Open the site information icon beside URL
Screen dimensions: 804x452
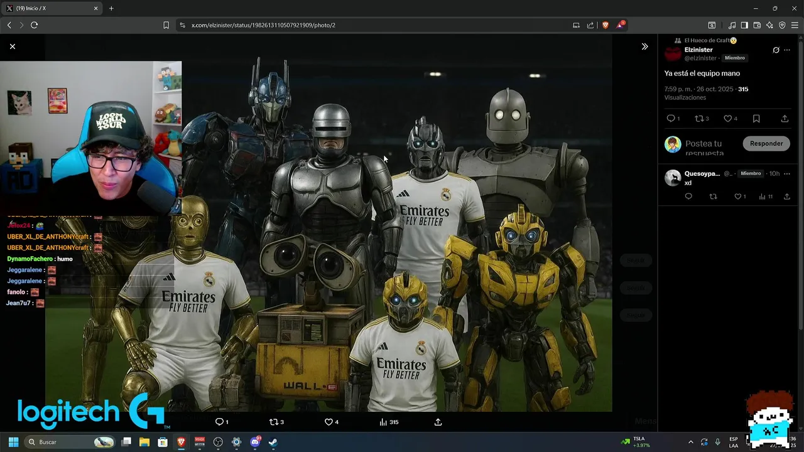(x=182, y=25)
